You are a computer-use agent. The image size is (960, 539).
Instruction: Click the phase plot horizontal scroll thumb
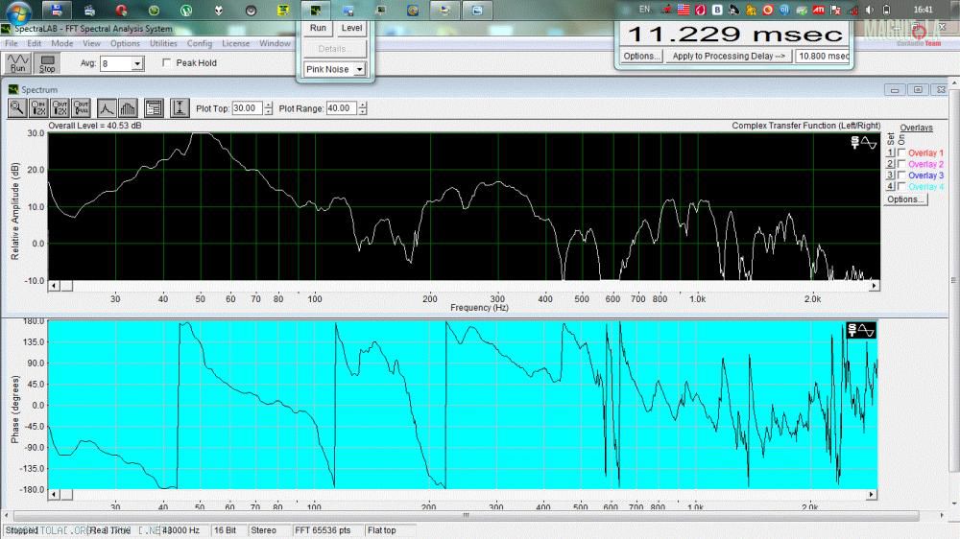[67, 494]
